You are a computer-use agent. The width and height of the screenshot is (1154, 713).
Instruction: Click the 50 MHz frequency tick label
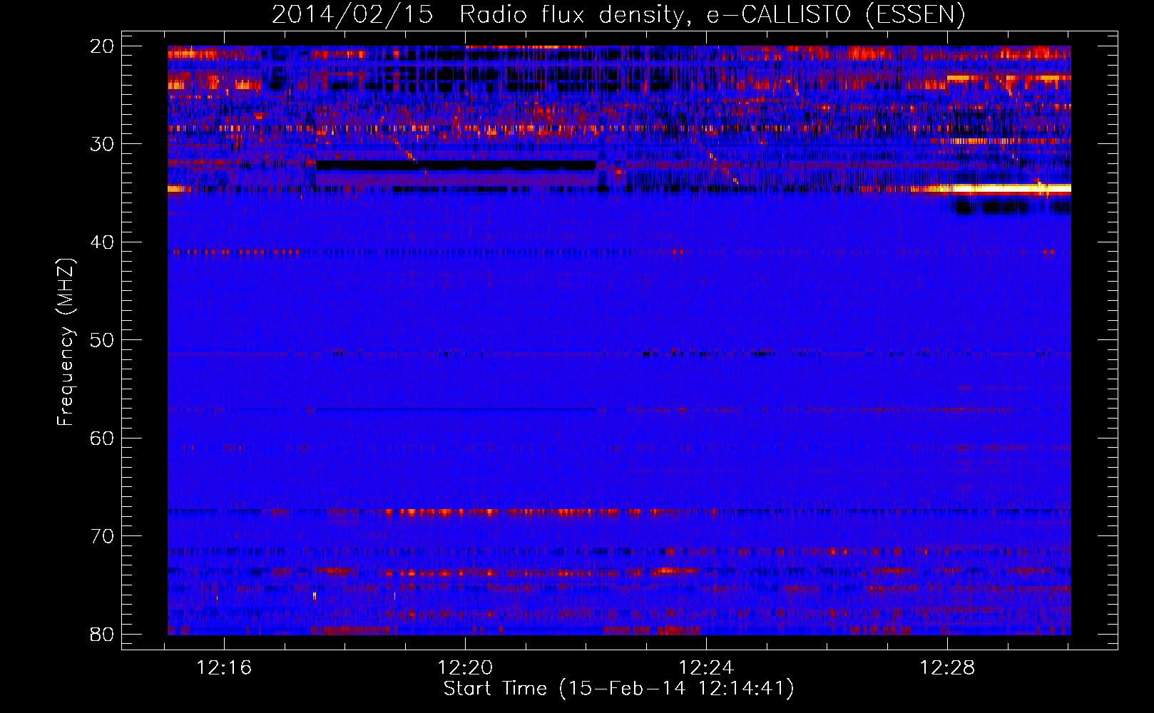[102, 340]
